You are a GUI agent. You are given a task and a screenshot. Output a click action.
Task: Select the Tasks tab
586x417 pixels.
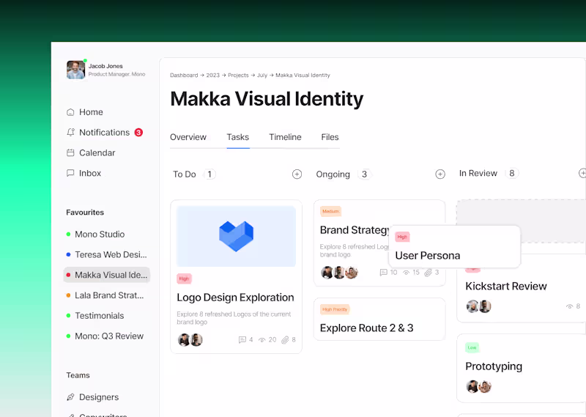coord(237,137)
